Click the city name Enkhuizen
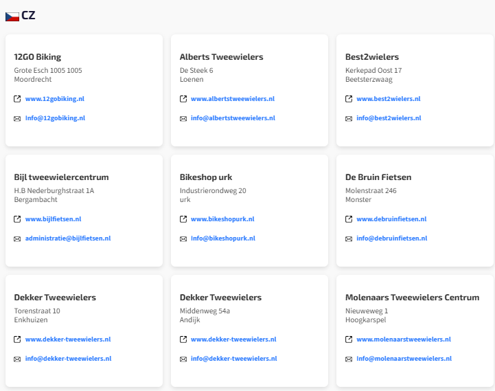Screen dimensions: 495x391 coord(31,320)
